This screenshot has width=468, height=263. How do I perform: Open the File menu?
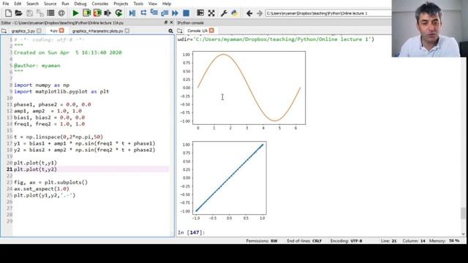tap(6, 4)
